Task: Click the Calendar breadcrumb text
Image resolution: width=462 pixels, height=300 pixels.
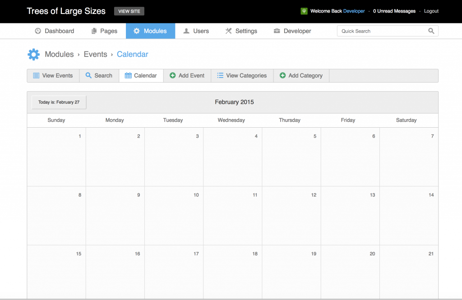Action: [133, 54]
